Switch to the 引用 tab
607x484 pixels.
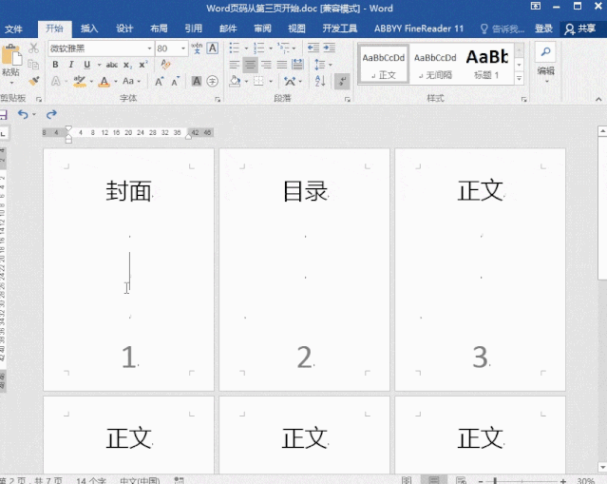(x=193, y=29)
